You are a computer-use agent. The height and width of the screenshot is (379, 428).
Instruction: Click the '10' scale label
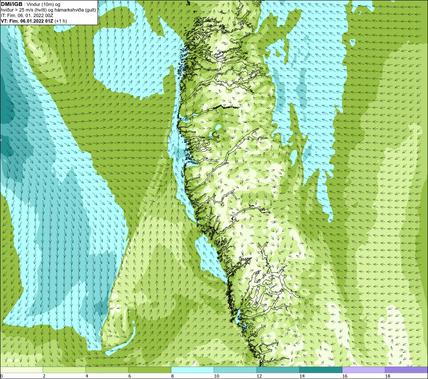tap(216, 376)
